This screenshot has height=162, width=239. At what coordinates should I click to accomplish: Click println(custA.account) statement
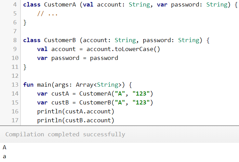(76, 111)
